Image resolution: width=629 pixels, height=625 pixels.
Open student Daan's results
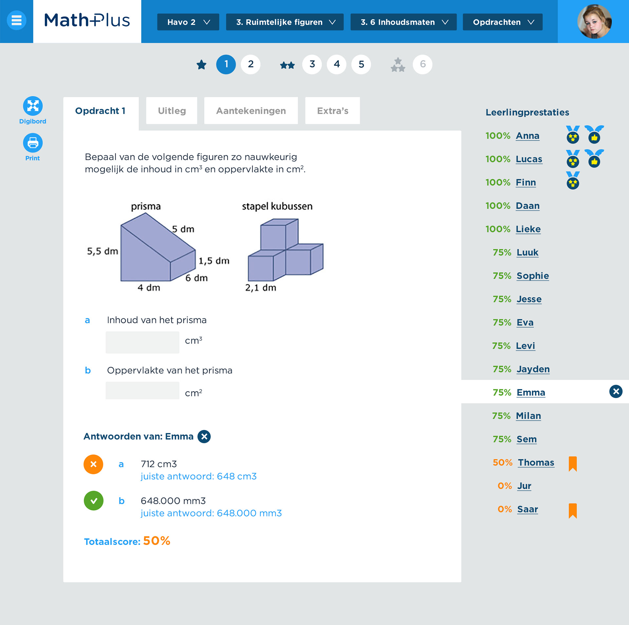(x=527, y=206)
